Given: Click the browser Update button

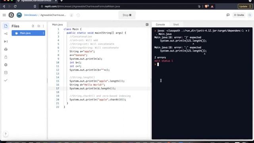Looking at the screenshot, I should 245,6.
